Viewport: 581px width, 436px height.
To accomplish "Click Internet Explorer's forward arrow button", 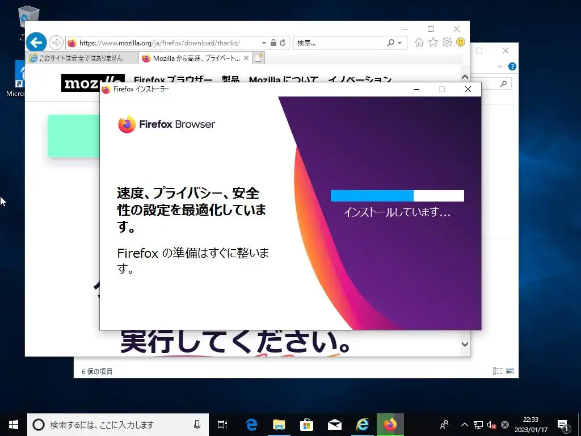I will click(56, 43).
